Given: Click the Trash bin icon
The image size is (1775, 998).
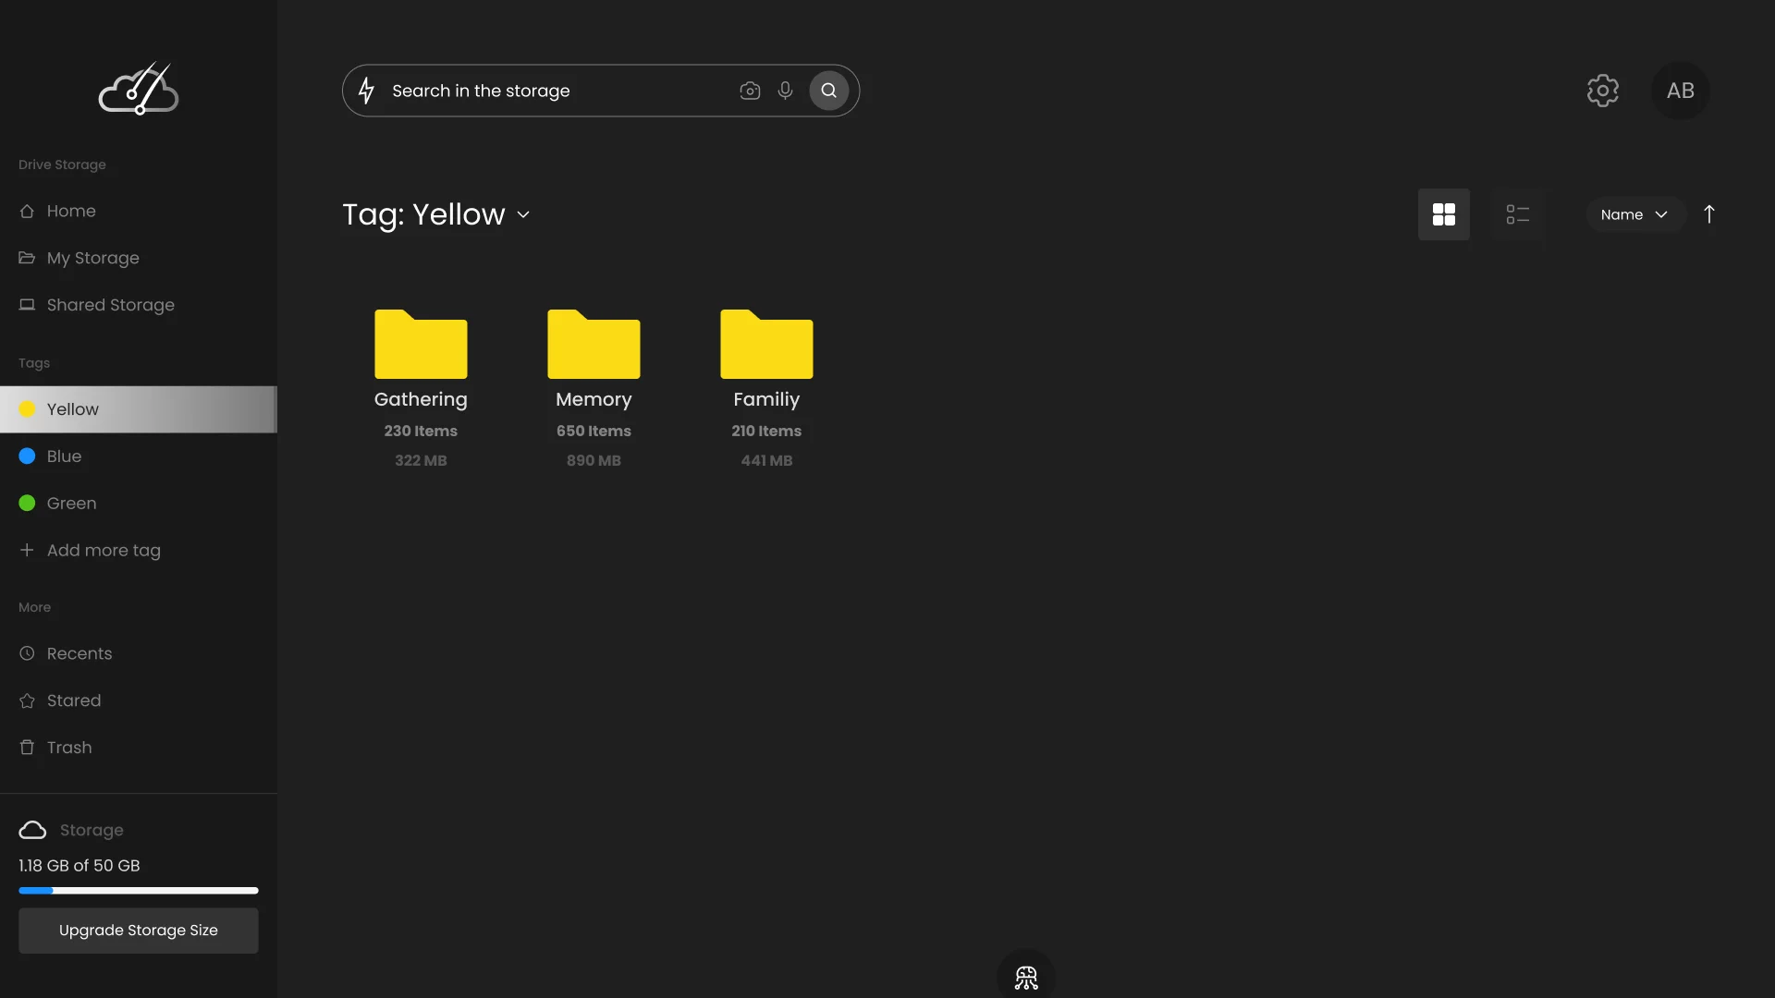Looking at the screenshot, I should click(27, 747).
